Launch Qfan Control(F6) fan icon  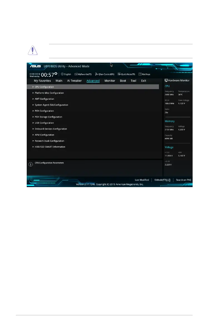[x=97, y=74]
